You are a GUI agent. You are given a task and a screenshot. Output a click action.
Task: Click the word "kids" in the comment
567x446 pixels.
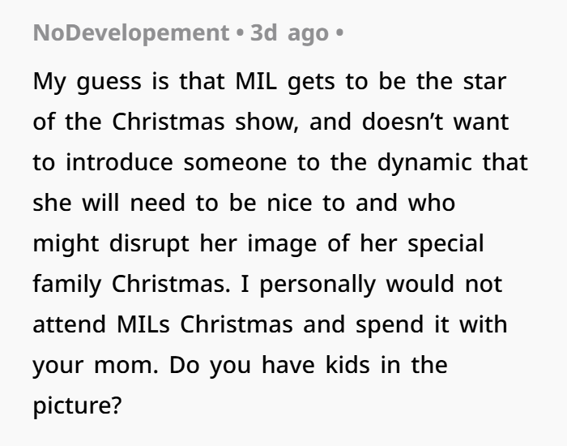coord(347,365)
